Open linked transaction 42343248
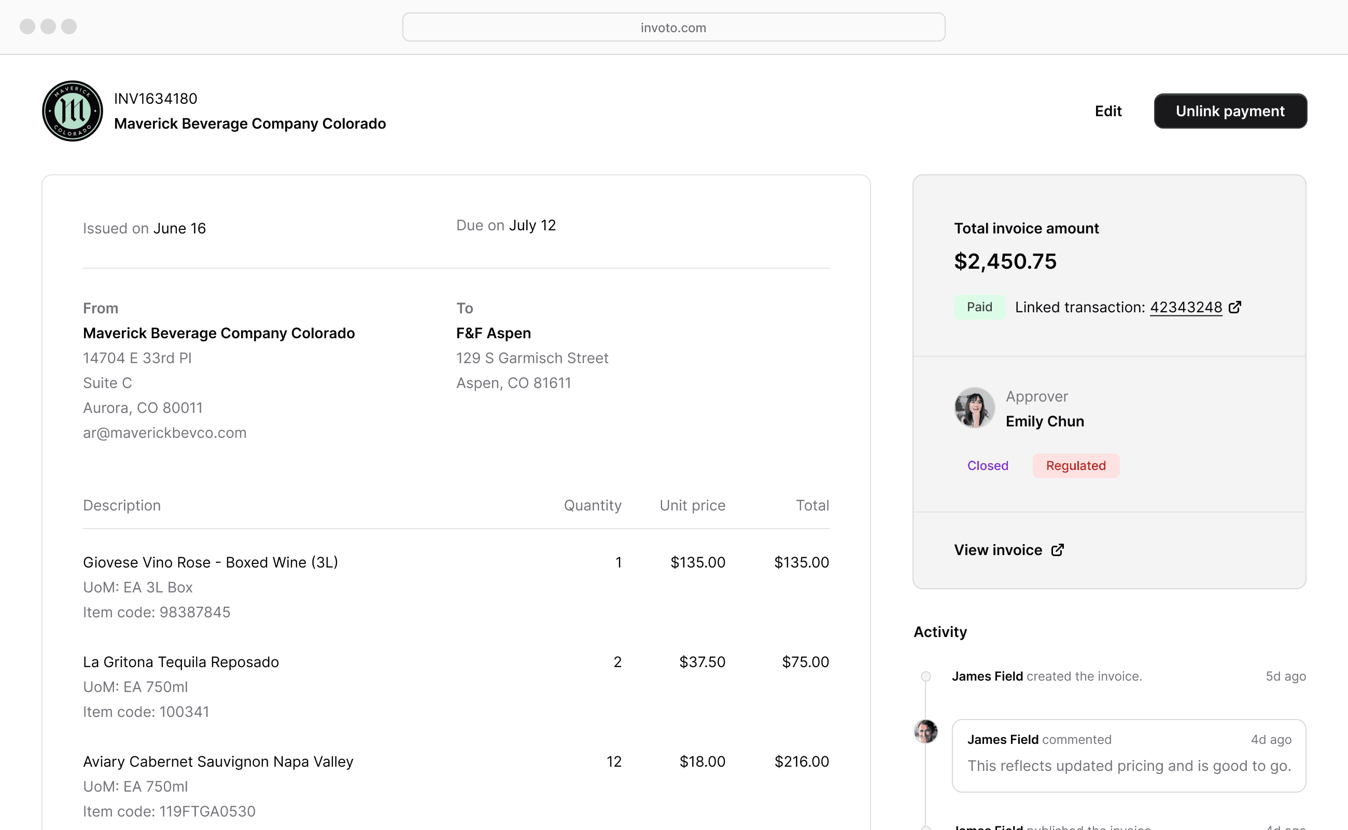The height and width of the screenshot is (830, 1348). (x=1186, y=307)
